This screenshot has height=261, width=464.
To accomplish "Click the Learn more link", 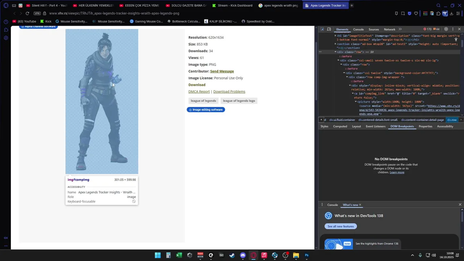I will click(x=397, y=172).
